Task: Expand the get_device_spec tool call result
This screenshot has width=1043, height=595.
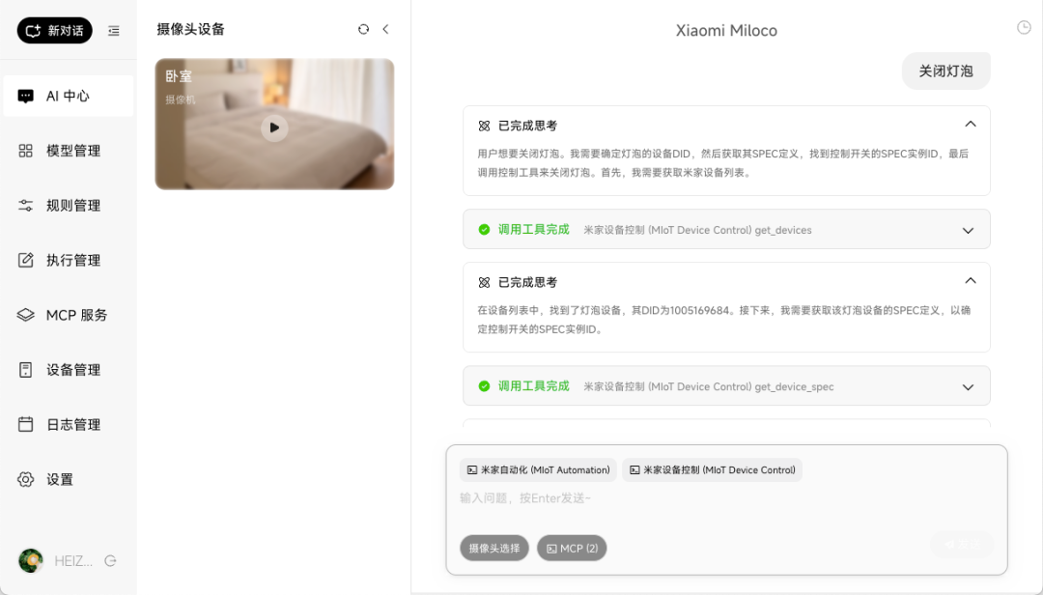Action: [x=969, y=385]
